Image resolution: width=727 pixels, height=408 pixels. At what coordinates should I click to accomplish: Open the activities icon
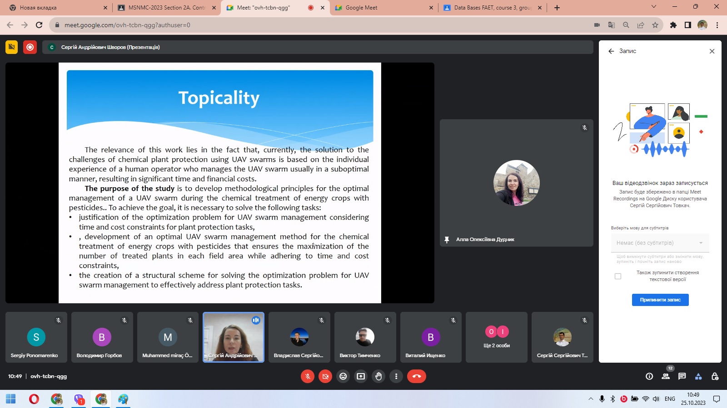click(x=698, y=376)
